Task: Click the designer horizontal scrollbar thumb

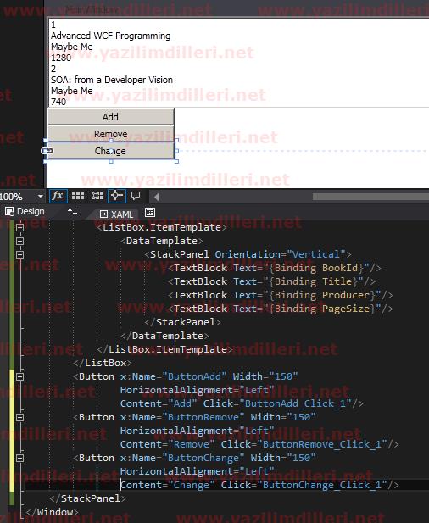Action: pos(370,197)
